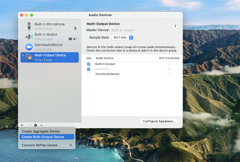Click the minus button to remove device

29,125
